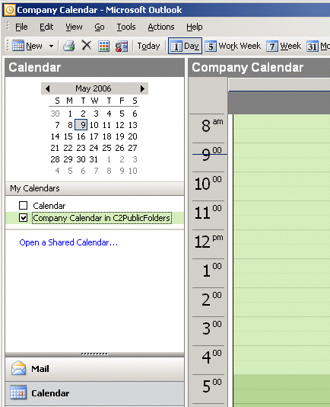Open the Address Book person icon
330x407 pixels.
122,46
